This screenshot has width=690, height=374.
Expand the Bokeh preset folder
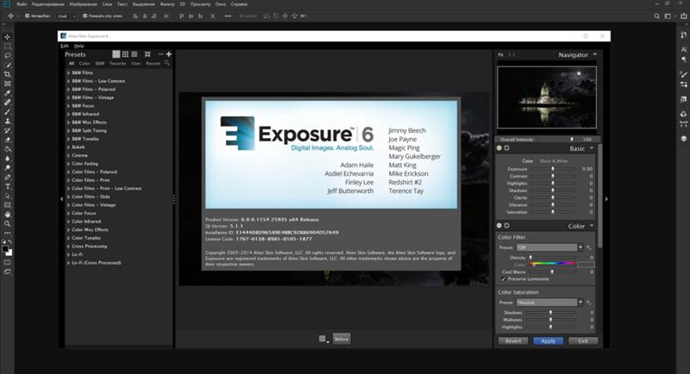[69, 147]
